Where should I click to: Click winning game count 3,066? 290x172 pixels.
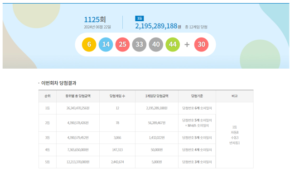[117, 138]
